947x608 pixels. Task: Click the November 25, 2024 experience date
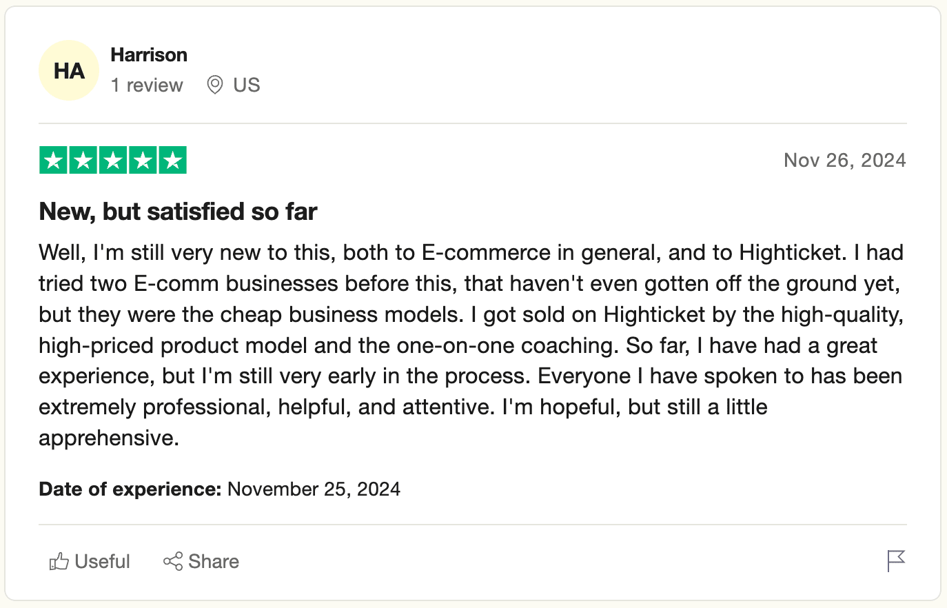click(x=314, y=489)
